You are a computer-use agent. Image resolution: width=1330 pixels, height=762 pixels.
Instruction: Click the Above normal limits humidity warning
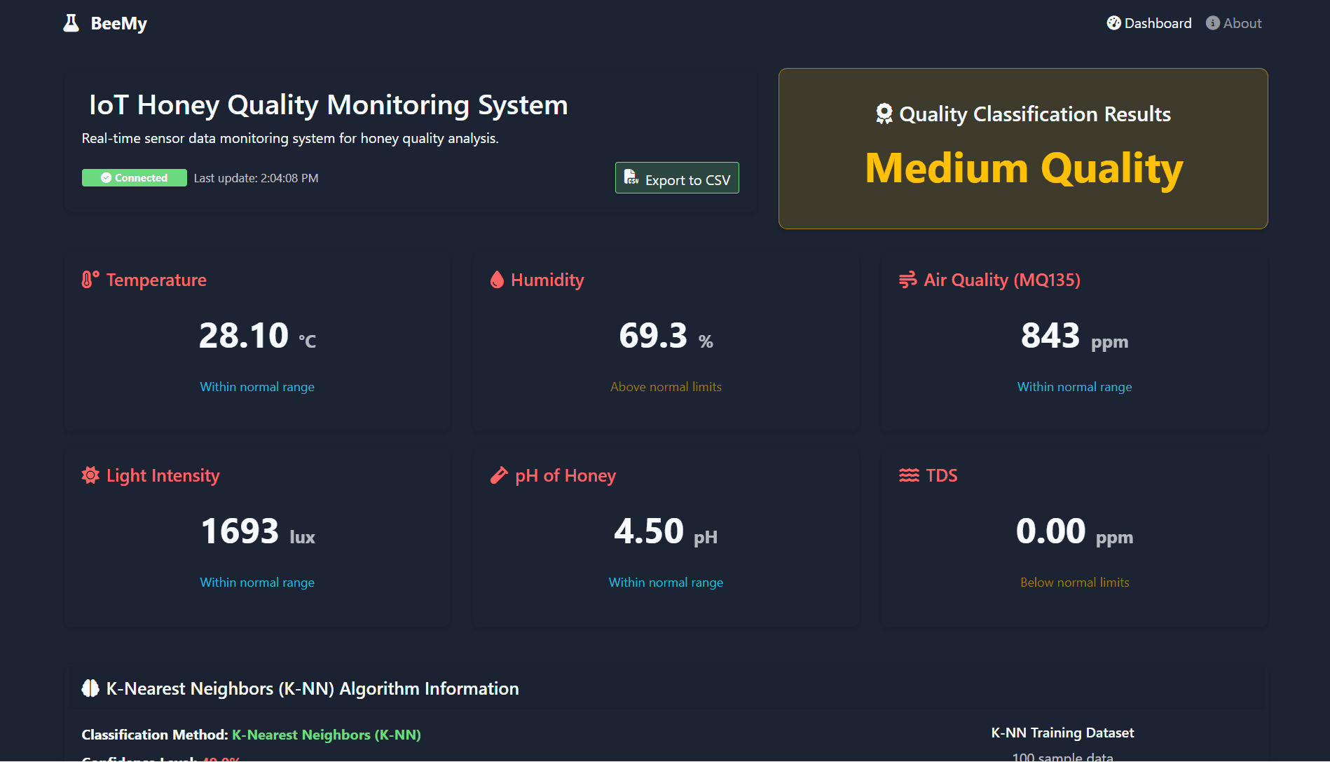tap(665, 386)
